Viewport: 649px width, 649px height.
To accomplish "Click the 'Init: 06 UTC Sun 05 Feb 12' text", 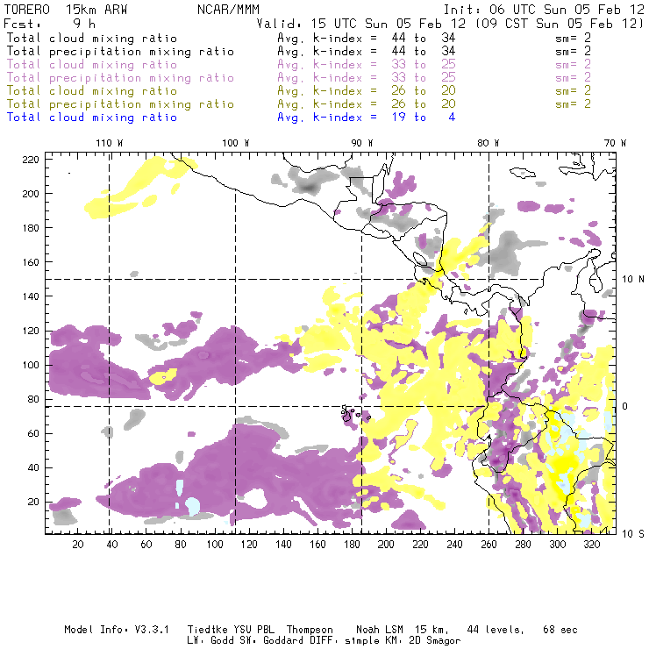I will [544, 10].
